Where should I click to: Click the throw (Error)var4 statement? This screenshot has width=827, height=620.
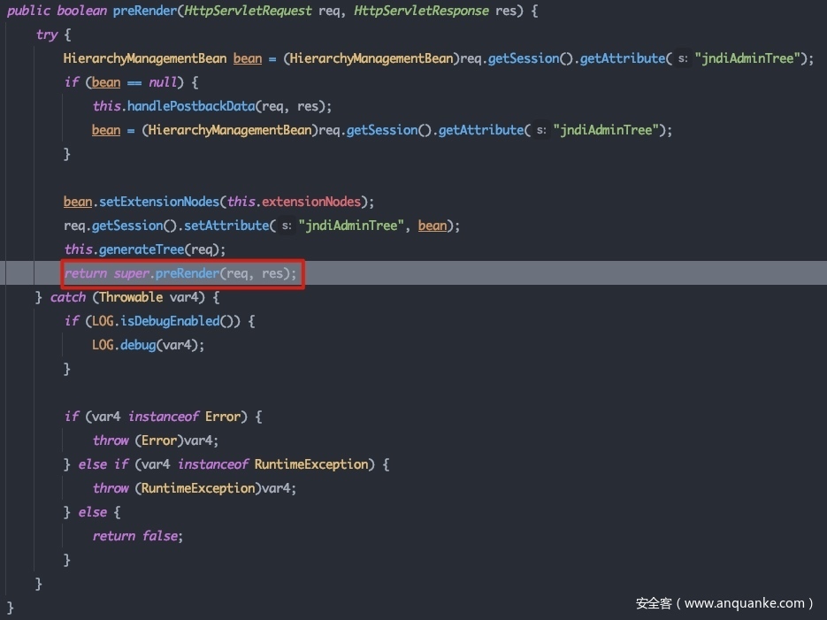[155, 440]
